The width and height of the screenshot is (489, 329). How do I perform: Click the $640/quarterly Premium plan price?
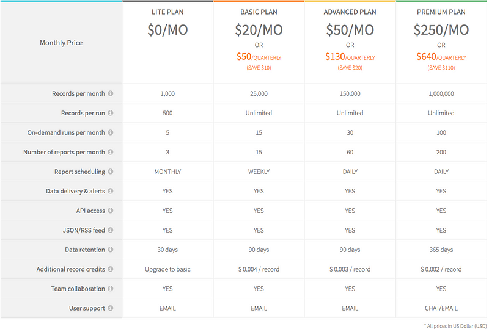441,57
